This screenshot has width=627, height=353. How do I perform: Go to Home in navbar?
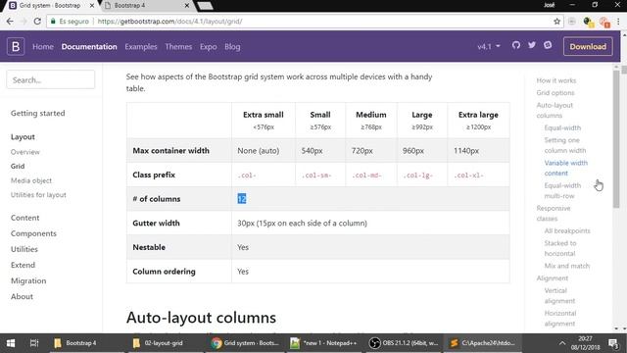point(43,46)
